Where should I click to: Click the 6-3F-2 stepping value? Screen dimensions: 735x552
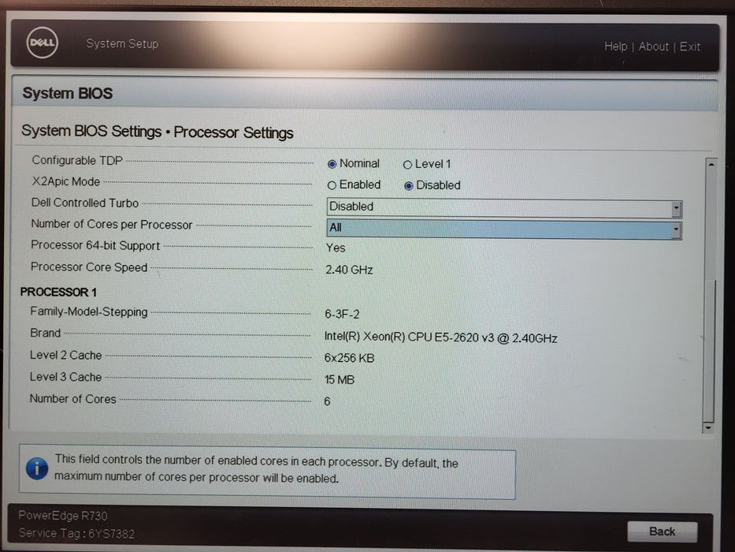342,314
